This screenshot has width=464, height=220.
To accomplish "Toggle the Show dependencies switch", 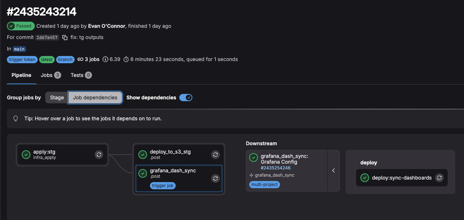I will [x=186, y=98].
